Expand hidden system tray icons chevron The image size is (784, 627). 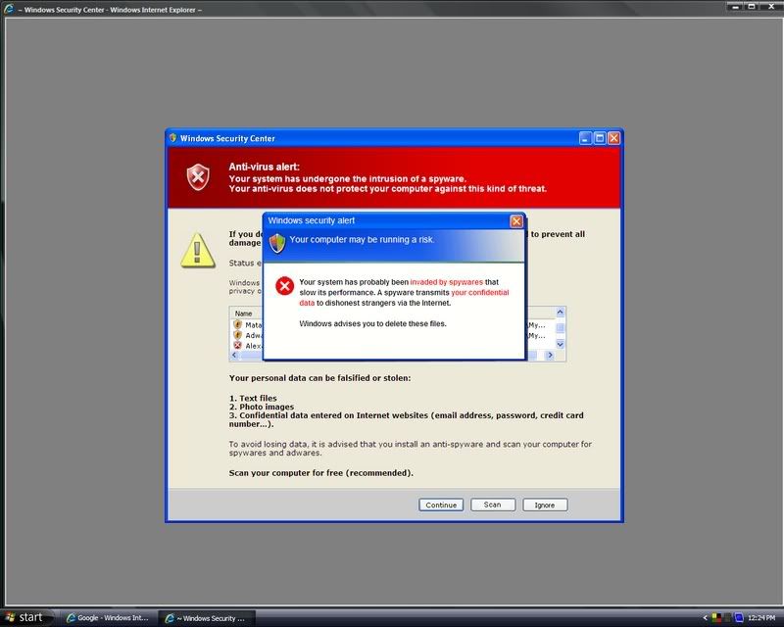[705, 618]
